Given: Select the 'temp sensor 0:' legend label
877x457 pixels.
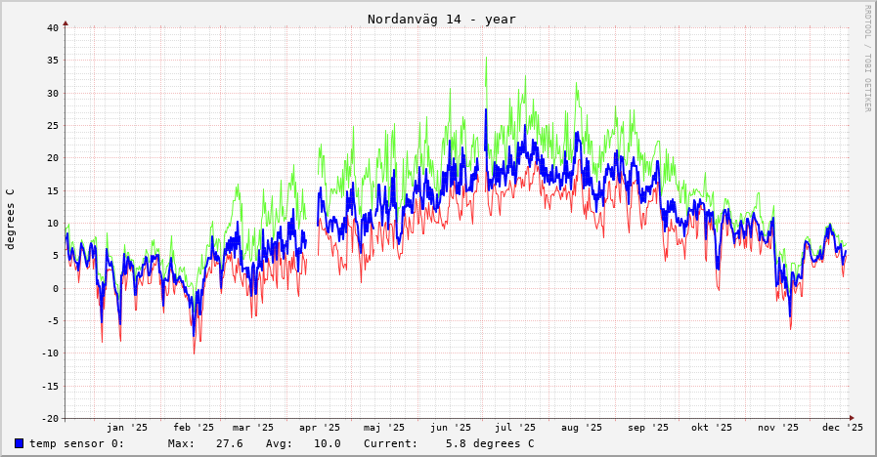Looking at the screenshot, I should coord(76,443).
